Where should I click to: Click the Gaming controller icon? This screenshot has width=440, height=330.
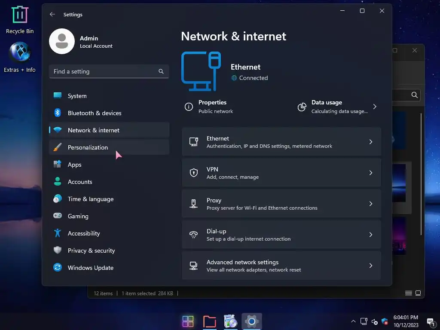[58, 216]
